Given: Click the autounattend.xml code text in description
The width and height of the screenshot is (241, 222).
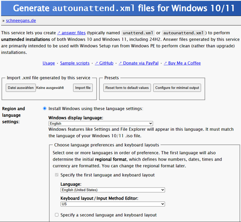Looking at the screenshot, I should 183,33.
